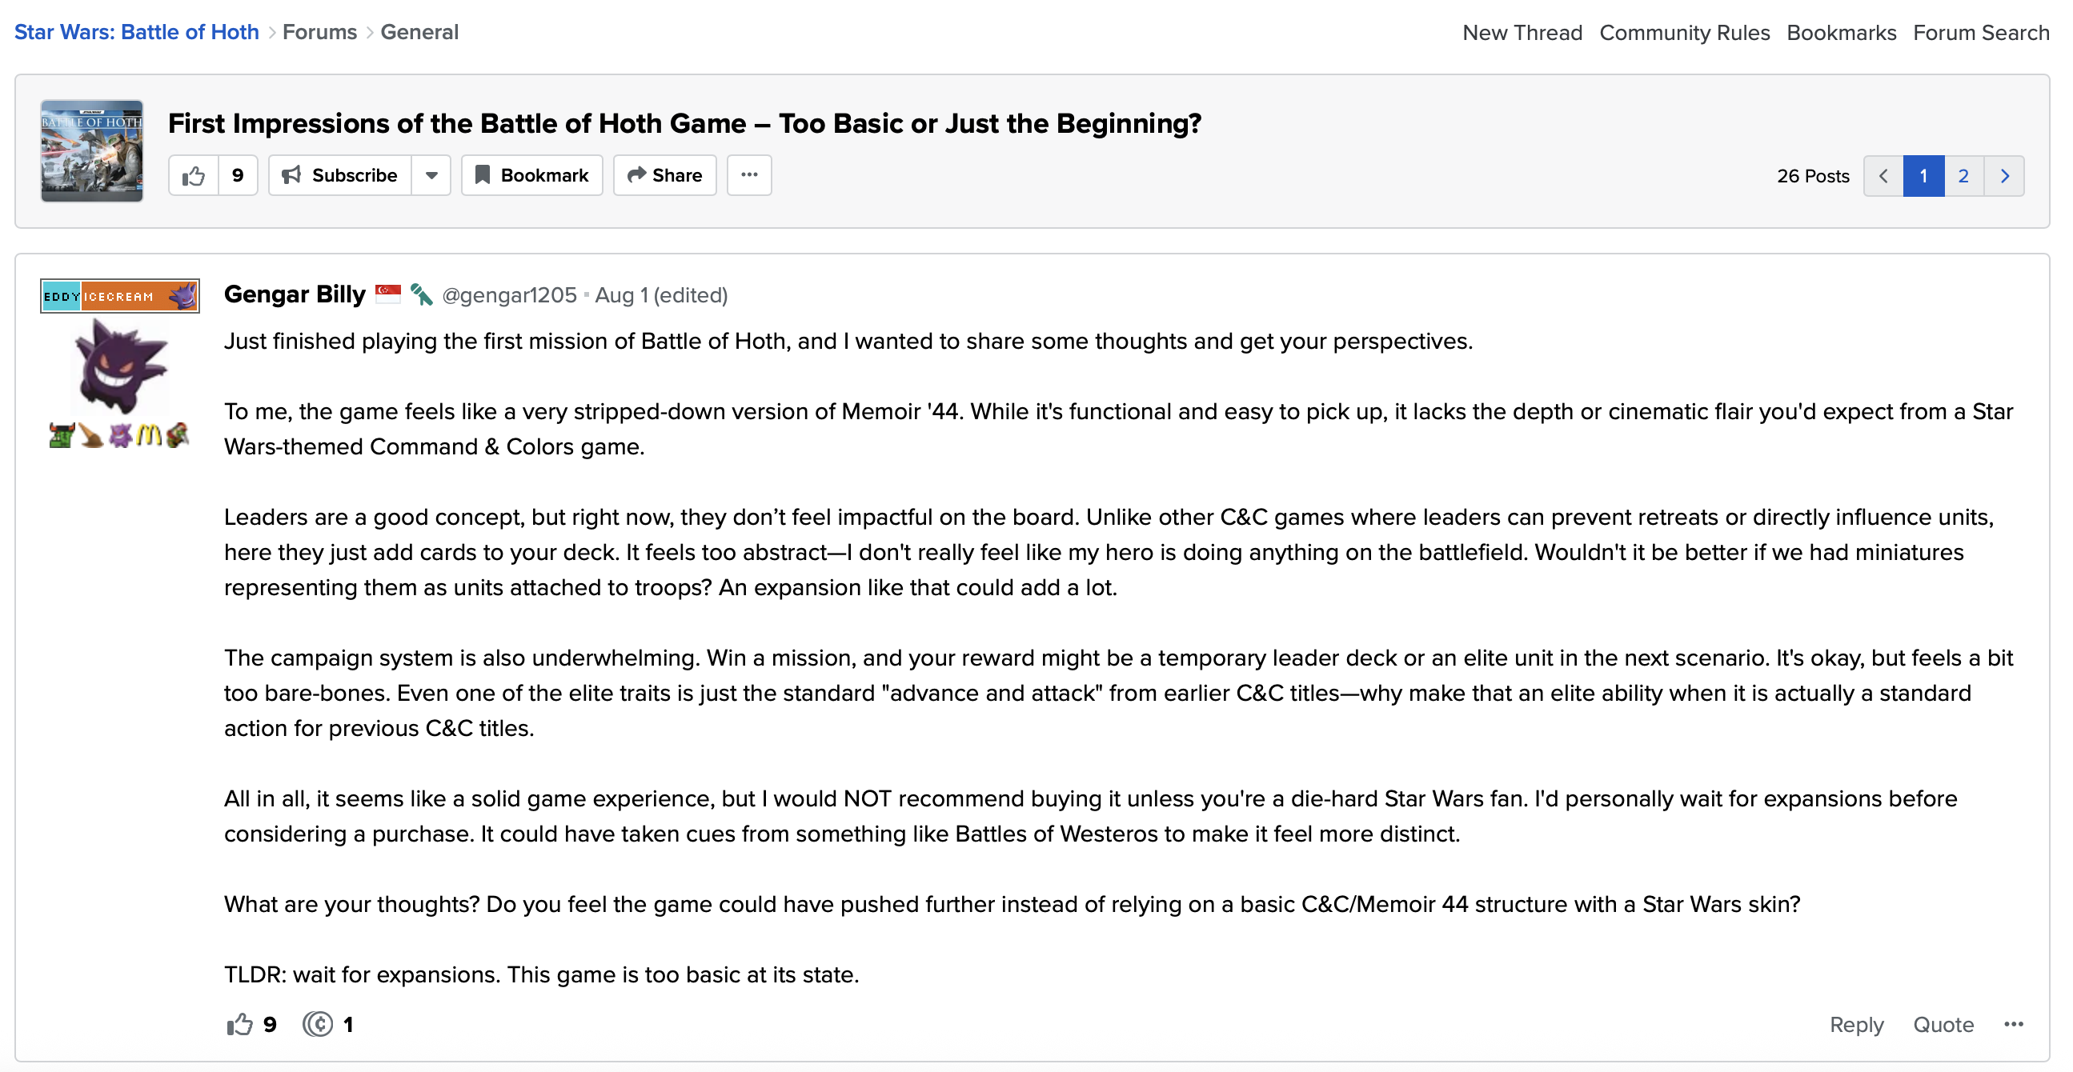
Task: Toggle Bookmark for this thread
Action: point(531,175)
